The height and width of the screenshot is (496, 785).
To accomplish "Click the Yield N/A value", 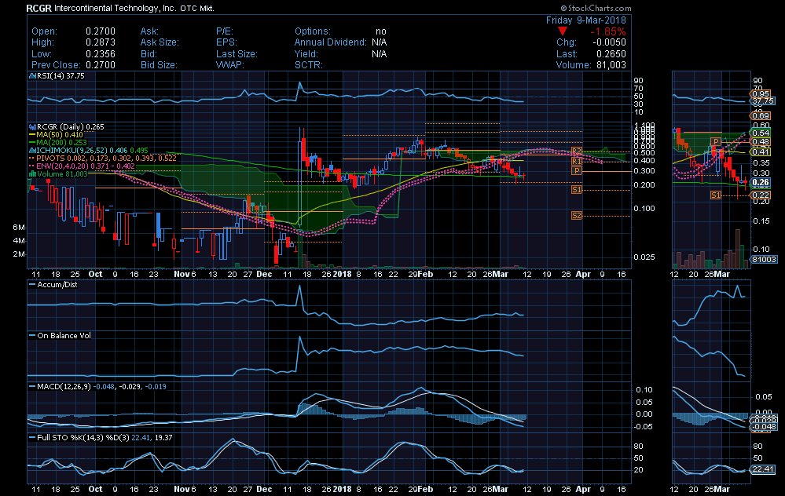I will point(379,54).
